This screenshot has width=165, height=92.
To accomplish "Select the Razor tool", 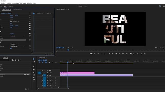I will [x=34, y=67].
